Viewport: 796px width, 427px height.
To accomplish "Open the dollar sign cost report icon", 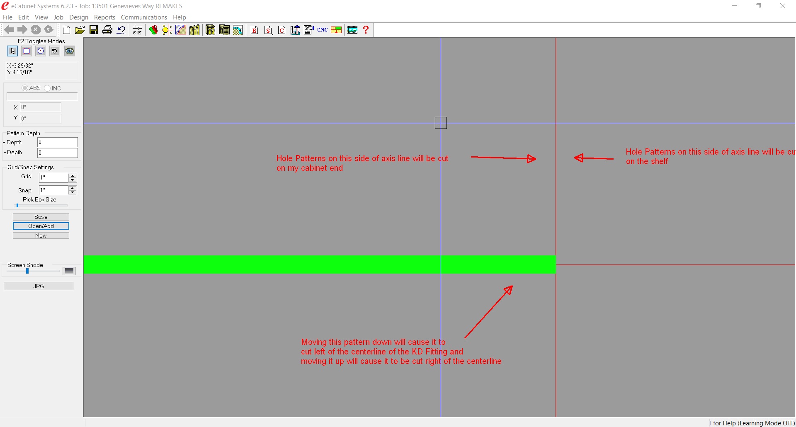I will pyautogui.click(x=268, y=30).
